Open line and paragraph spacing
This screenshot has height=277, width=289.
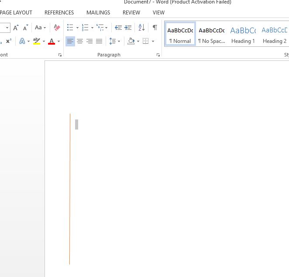[x=113, y=41]
